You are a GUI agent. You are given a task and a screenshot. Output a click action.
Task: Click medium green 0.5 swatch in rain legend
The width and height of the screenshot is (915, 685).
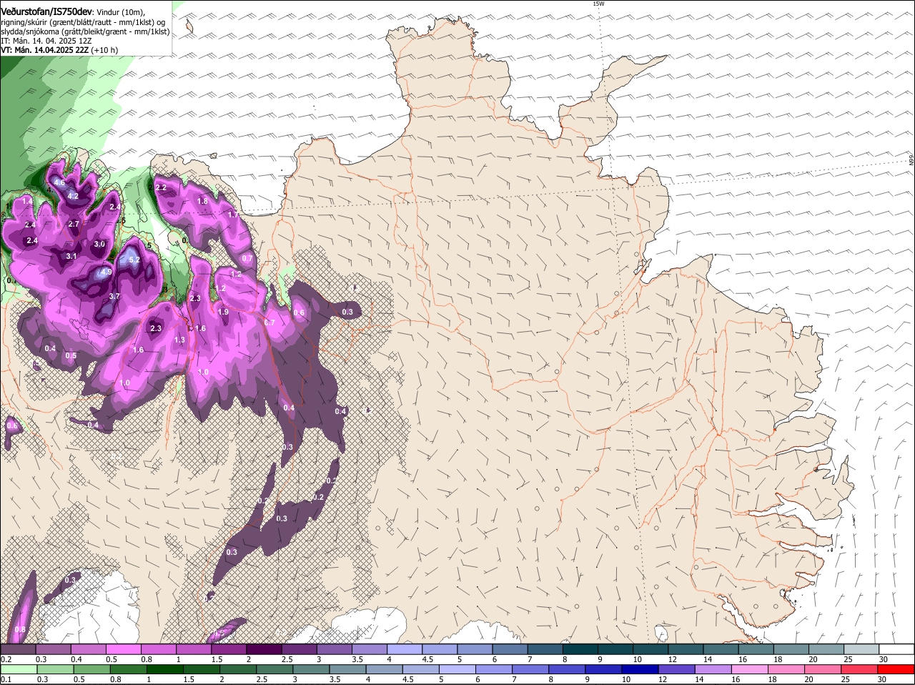tap(91, 669)
